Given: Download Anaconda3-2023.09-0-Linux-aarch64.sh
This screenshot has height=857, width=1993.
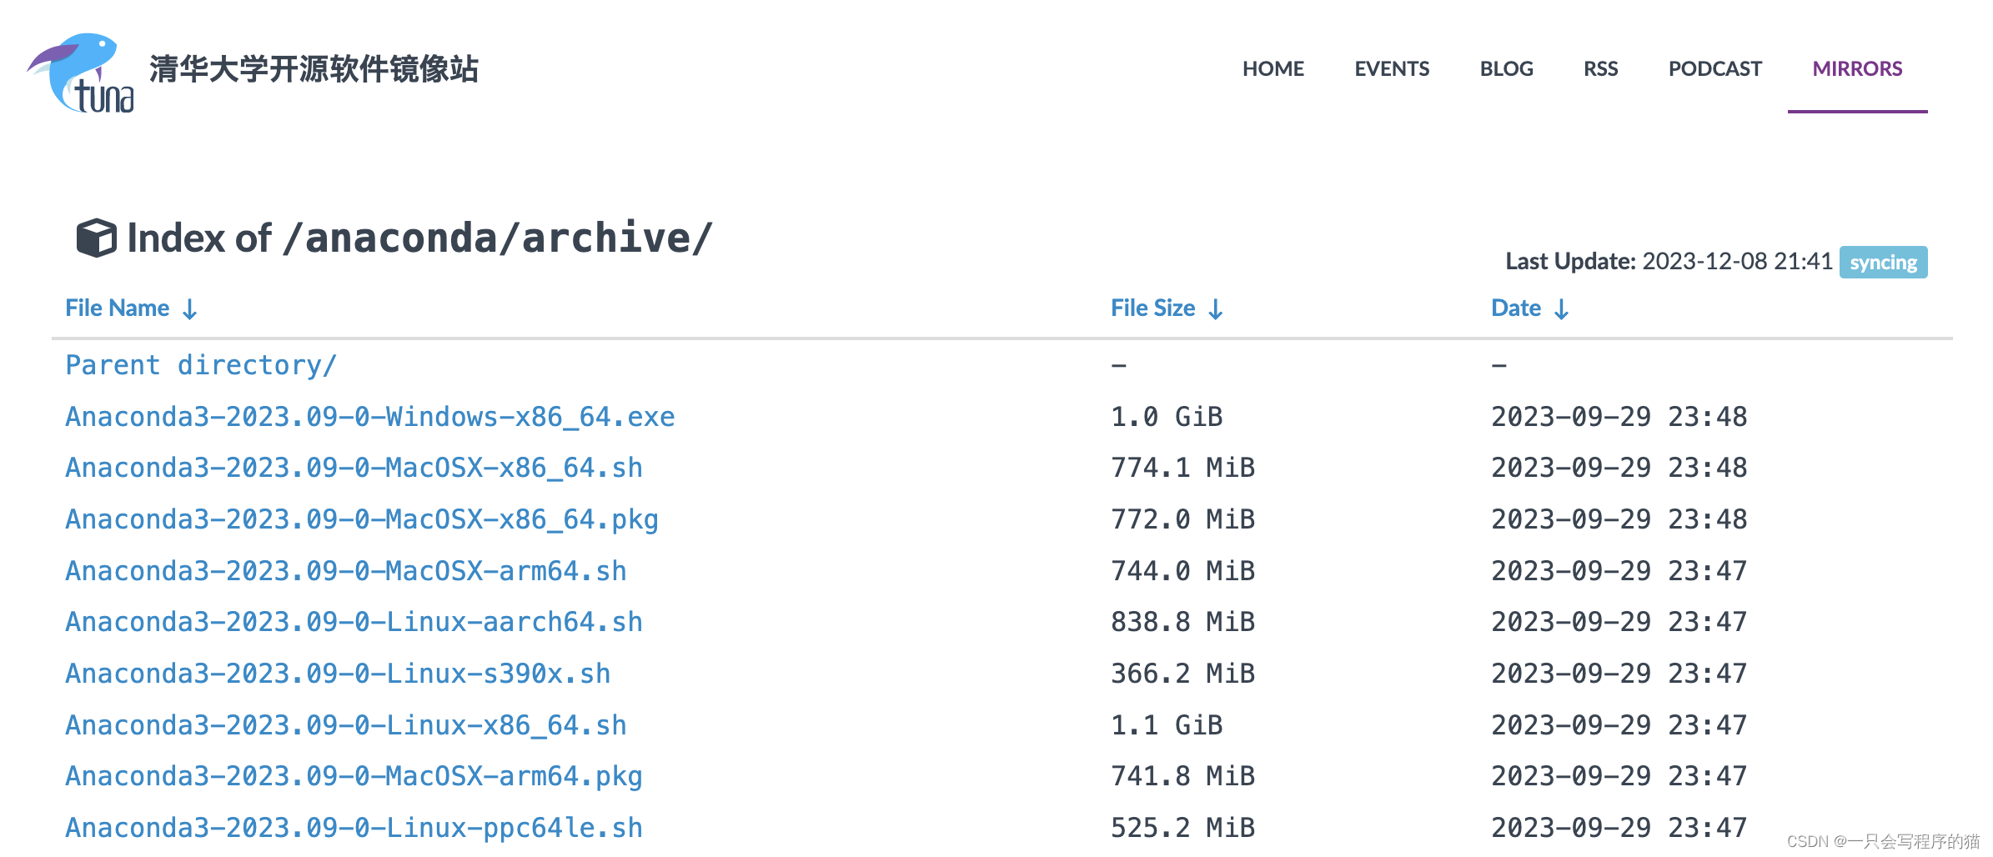Looking at the screenshot, I should pos(354,622).
